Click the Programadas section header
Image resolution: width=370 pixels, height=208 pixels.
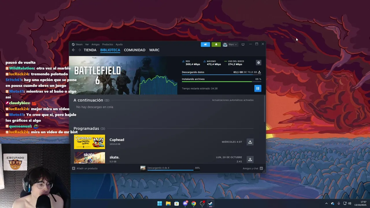tap(89, 129)
